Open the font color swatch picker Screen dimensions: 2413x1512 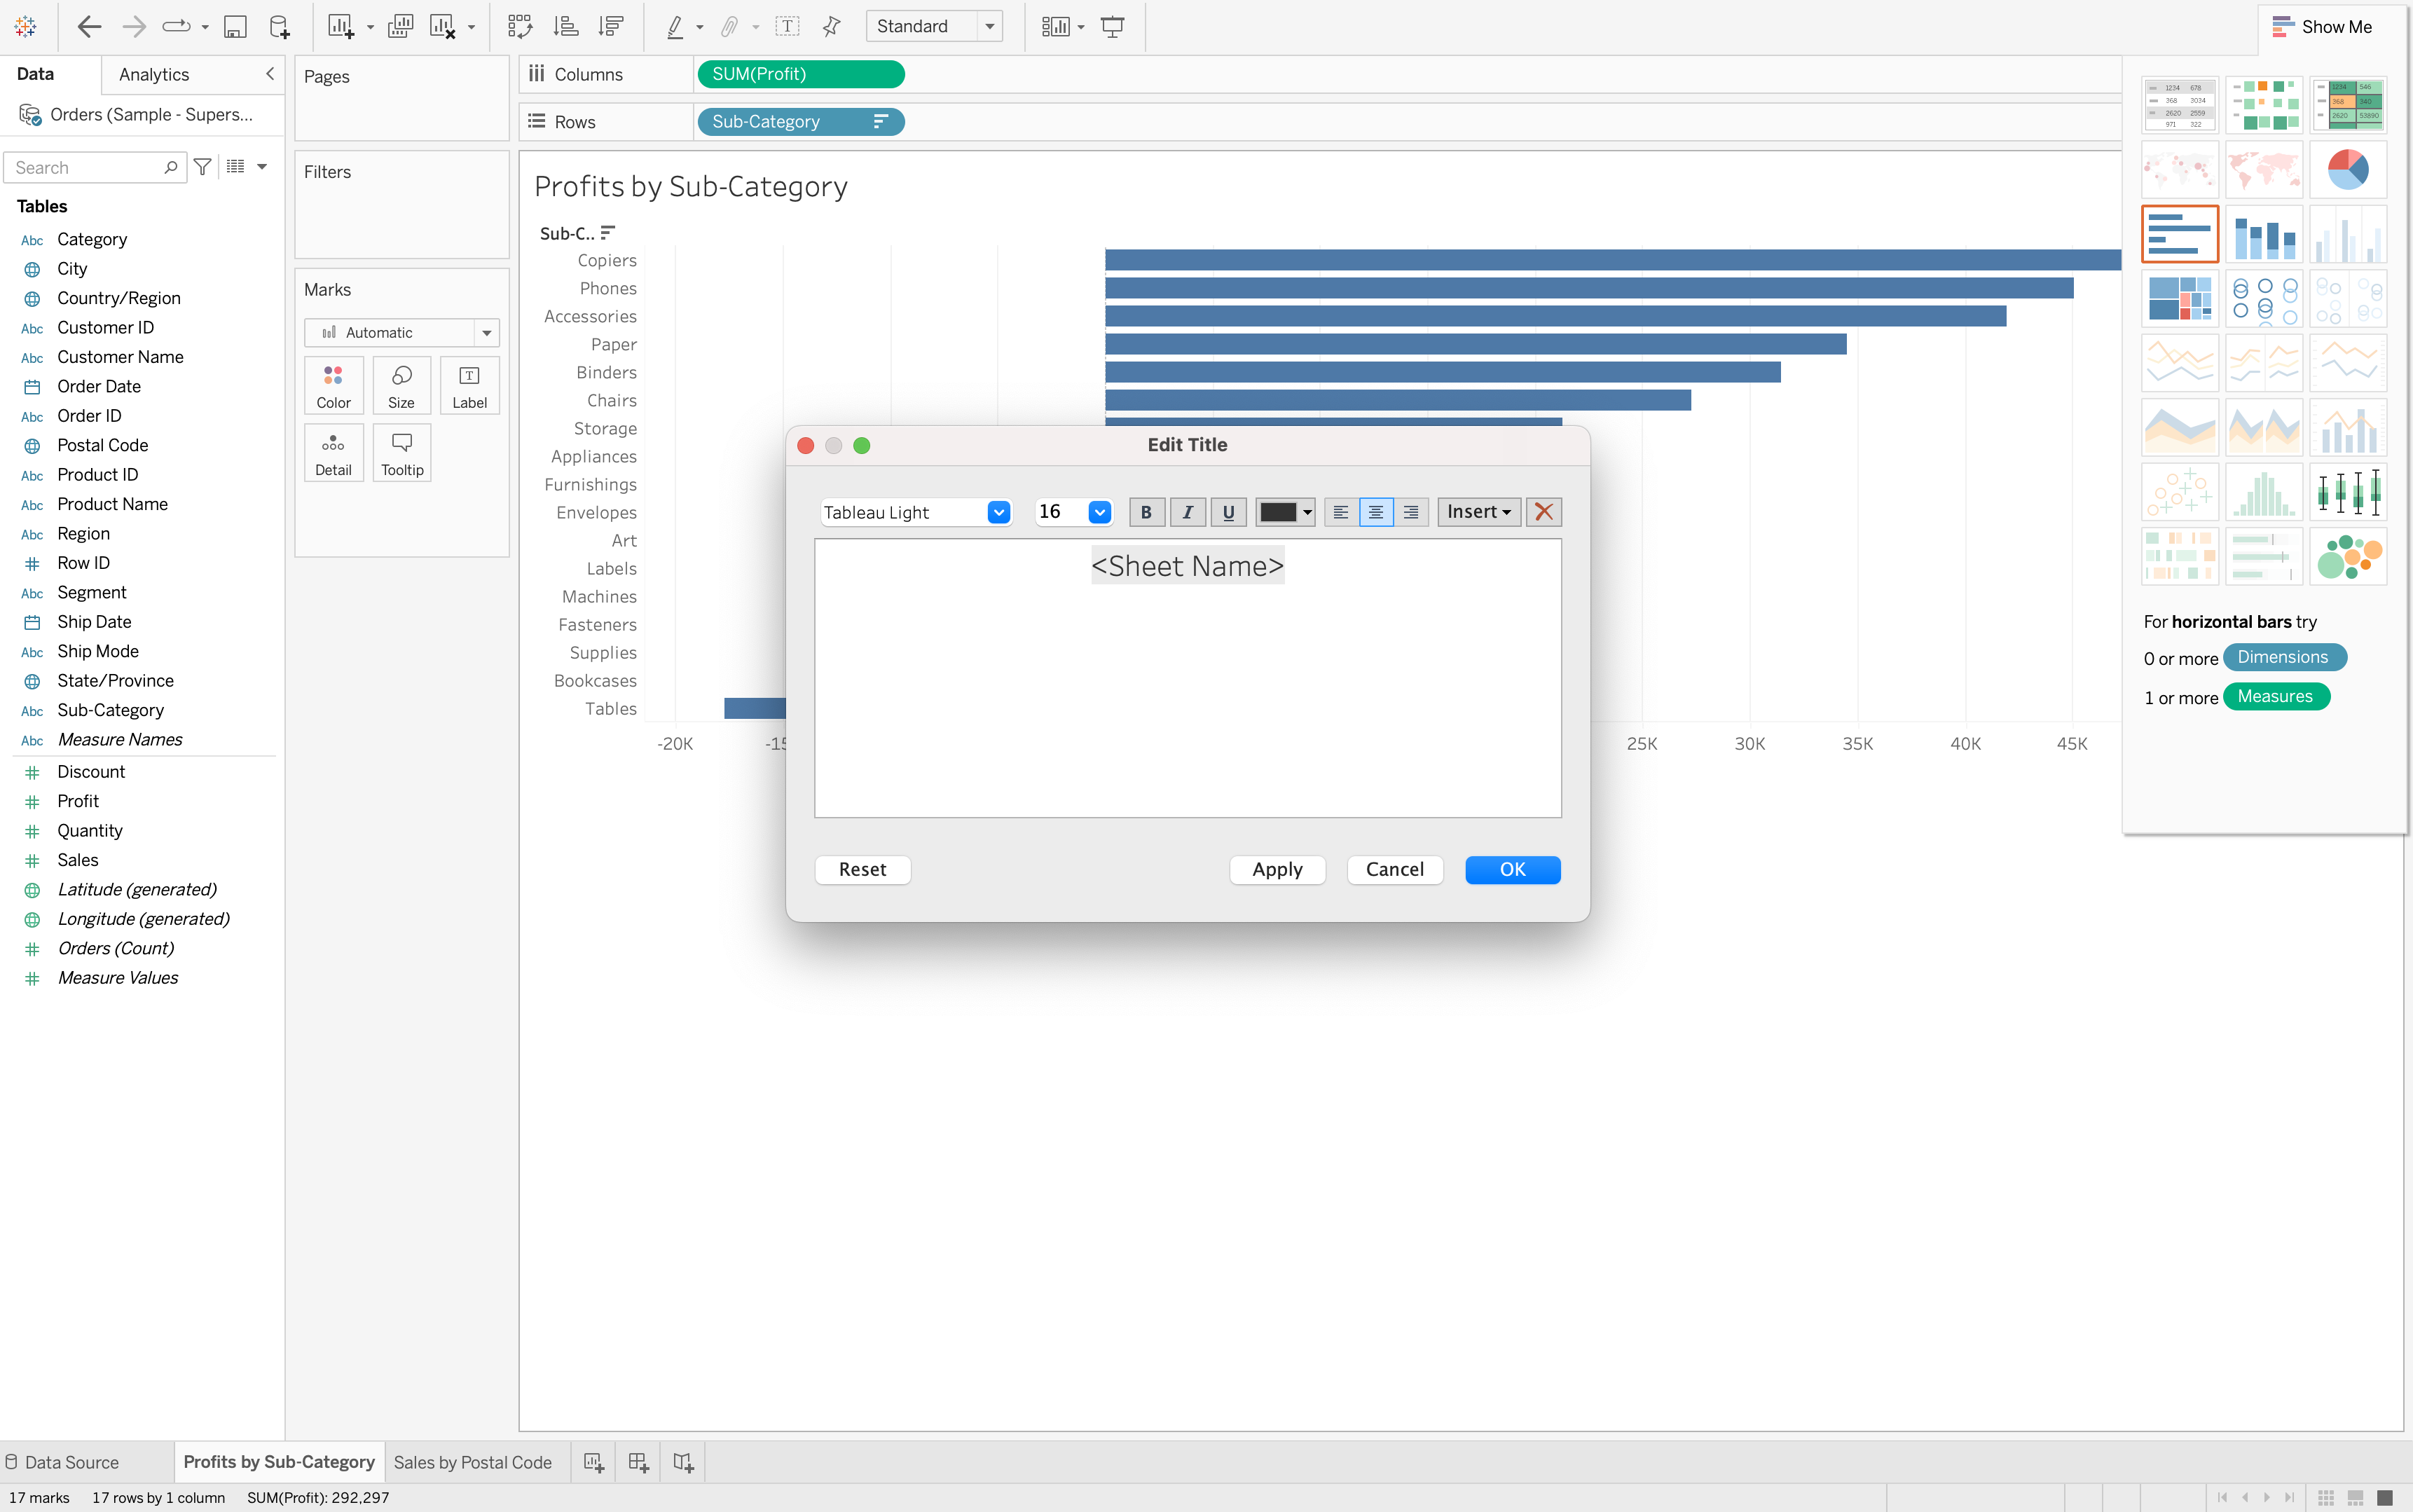1285,512
